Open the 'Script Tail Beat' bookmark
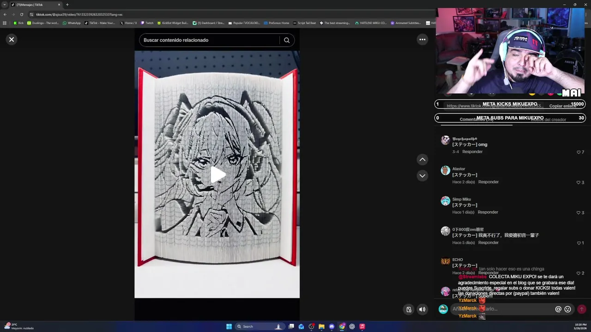 304,23
